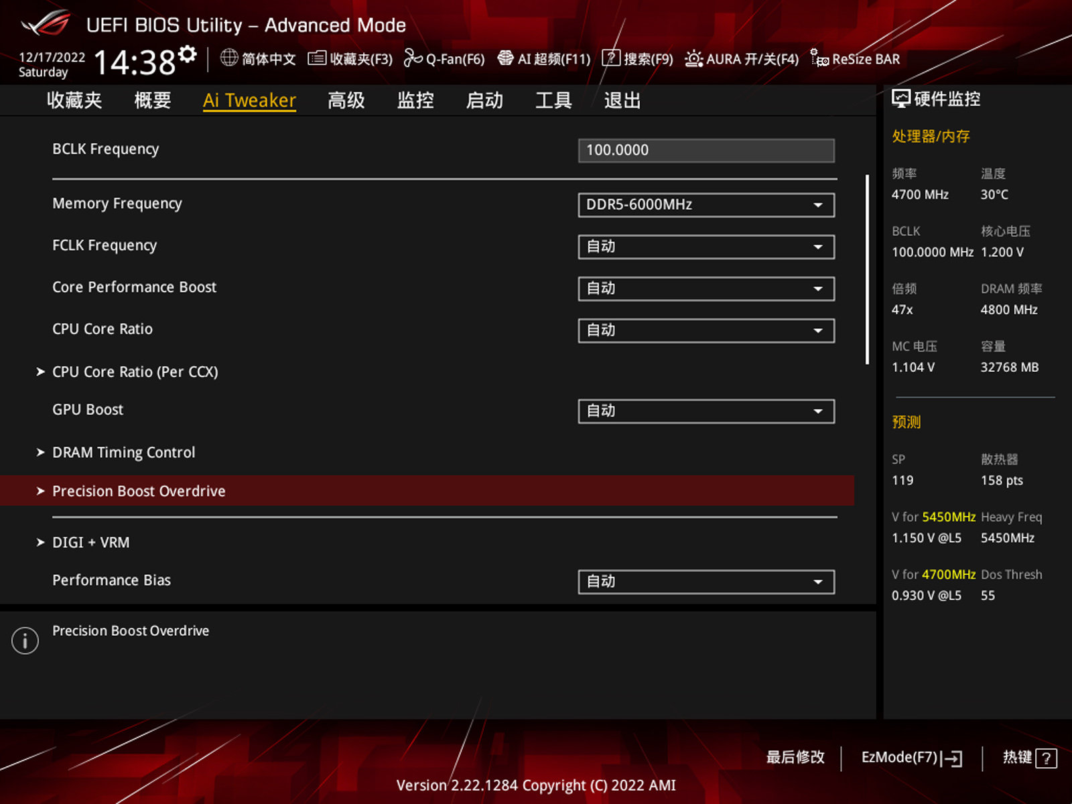The height and width of the screenshot is (804, 1072).
Task: Click the 14:38 clock display
Action: pyautogui.click(x=135, y=63)
